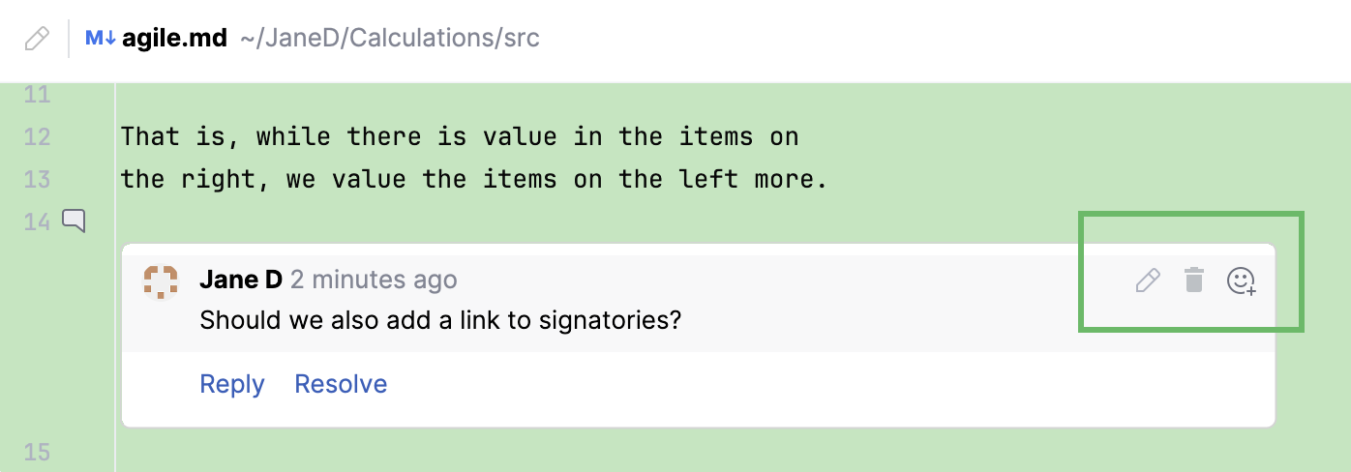The image size is (1351, 472).
Task: Click line number 15 in the gutter
Action: click(37, 453)
